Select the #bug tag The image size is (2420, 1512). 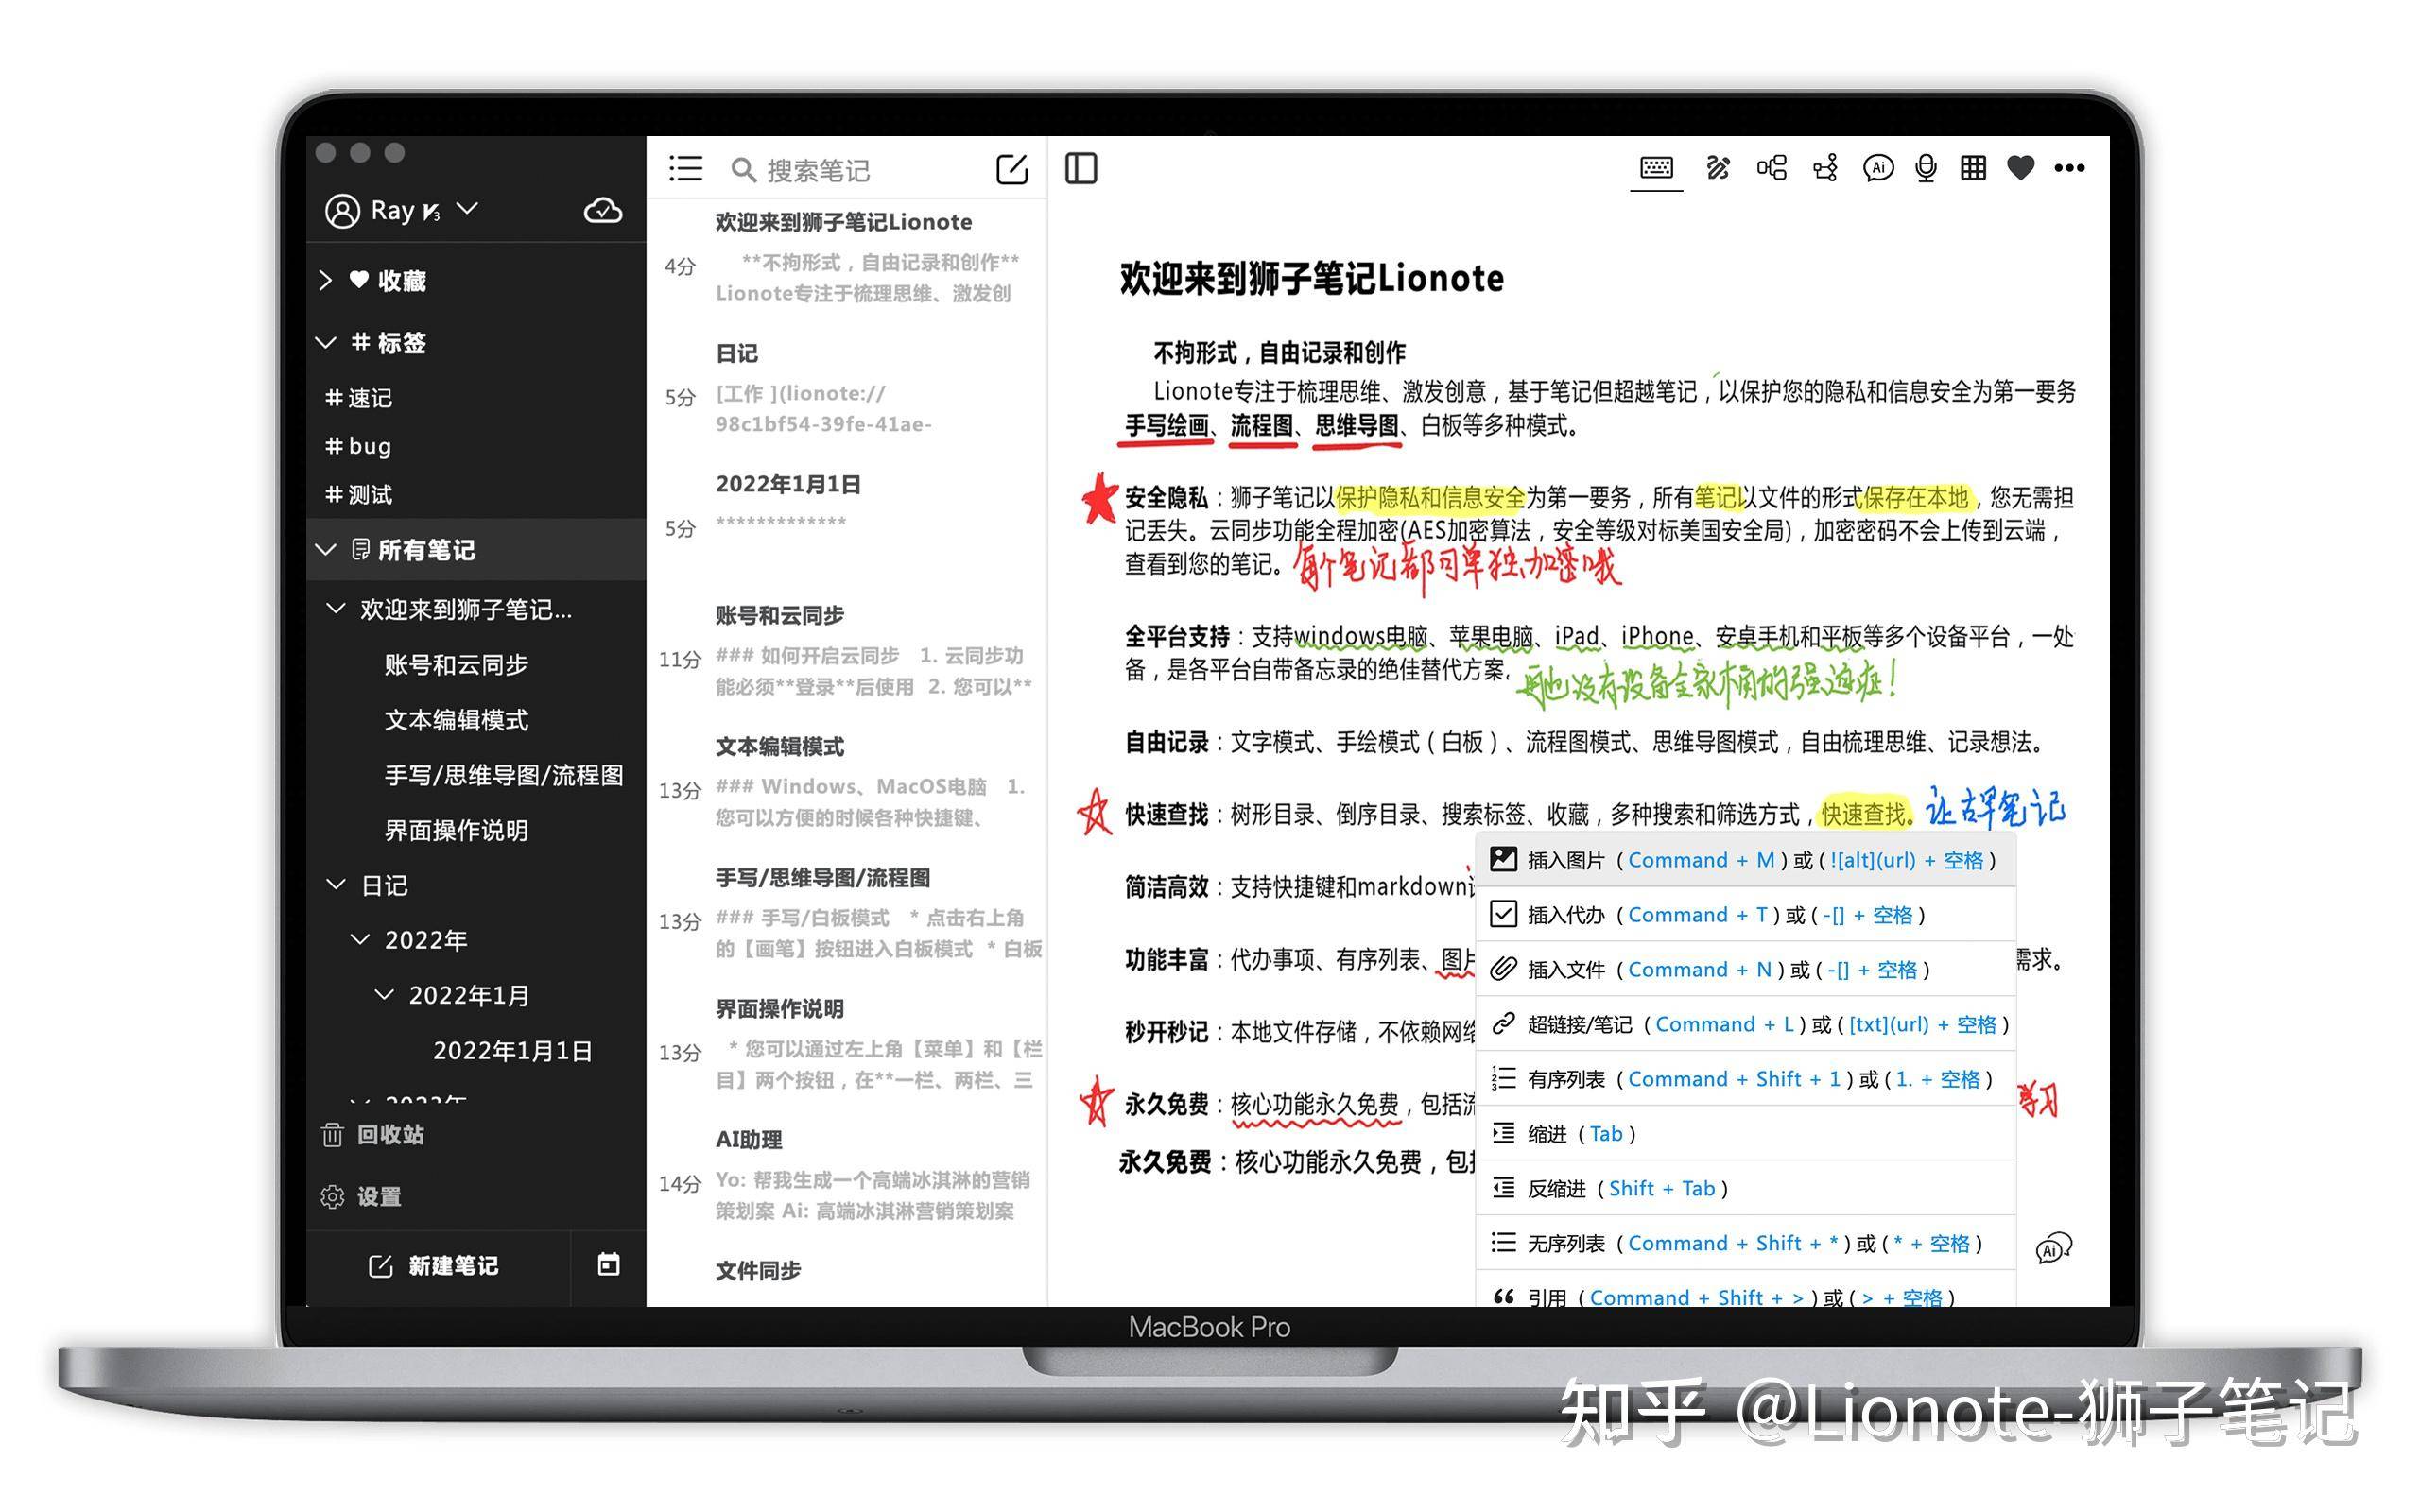tap(358, 446)
